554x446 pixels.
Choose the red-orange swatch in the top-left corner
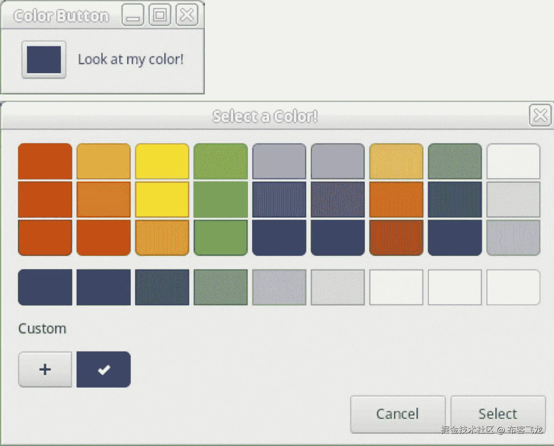pos(45,161)
